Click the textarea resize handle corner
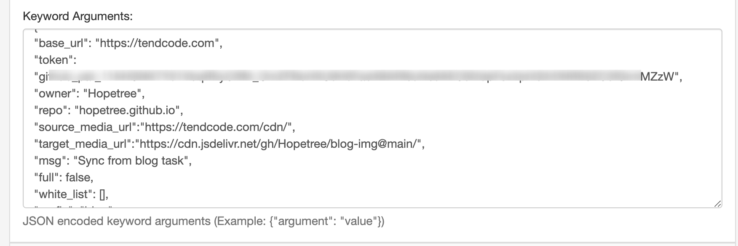The height and width of the screenshot is (246, 738). click(x=717, y=204)
